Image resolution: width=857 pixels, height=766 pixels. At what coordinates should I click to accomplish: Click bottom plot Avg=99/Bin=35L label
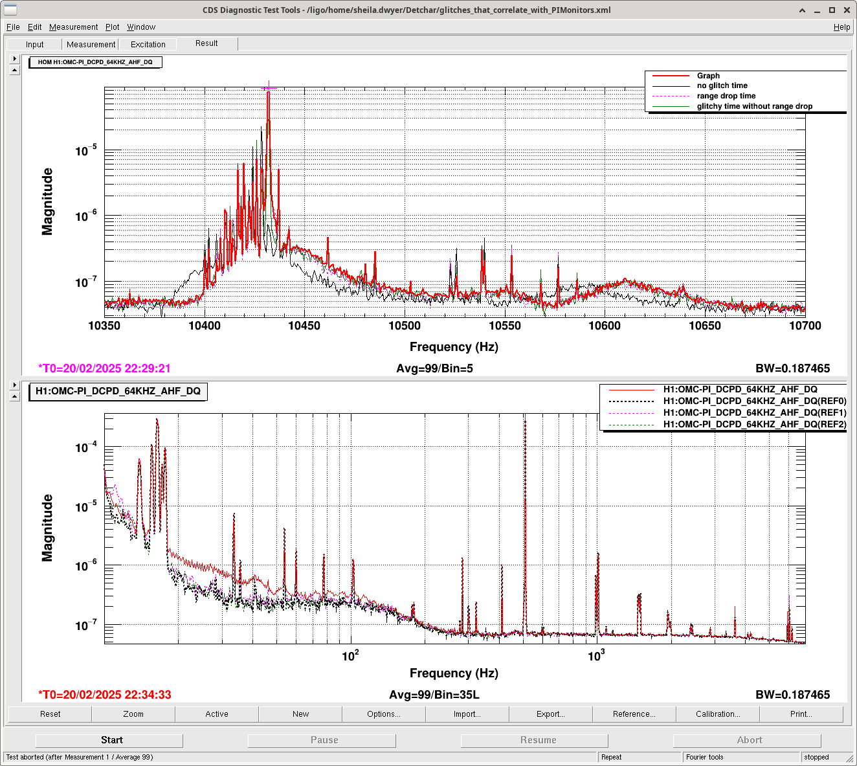click(x=434, y=695)
